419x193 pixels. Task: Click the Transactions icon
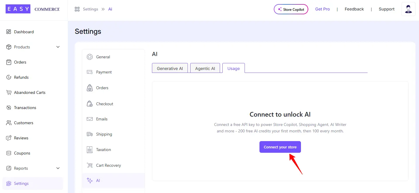click(x=8, y=108)
